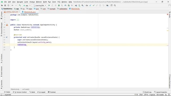This screenshot has width=171, height=96.
Task: Click the class gutter icon on line 9
Action: tap(7, 25)
